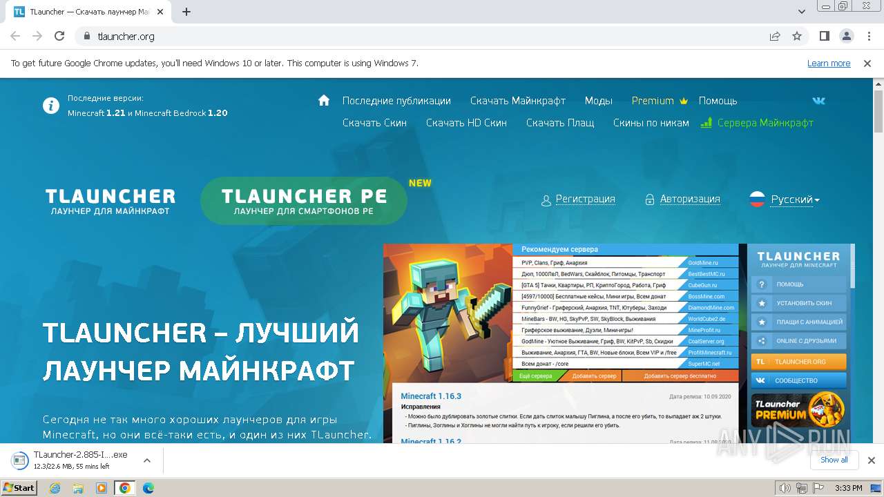Click Learn more in update notice
The image size is (884, 497).
click(x=829, y=63)
